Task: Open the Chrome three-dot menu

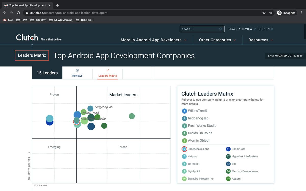Action: click(x=301, y=13)
